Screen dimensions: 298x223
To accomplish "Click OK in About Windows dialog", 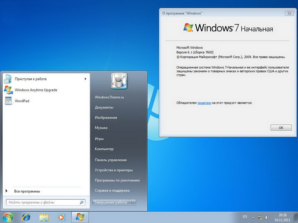I will [x=281, y=128].
